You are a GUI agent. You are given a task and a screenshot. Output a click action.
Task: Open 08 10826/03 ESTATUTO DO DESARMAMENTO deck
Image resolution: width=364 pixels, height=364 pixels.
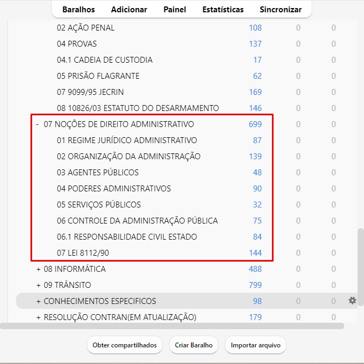click(138, 108)
